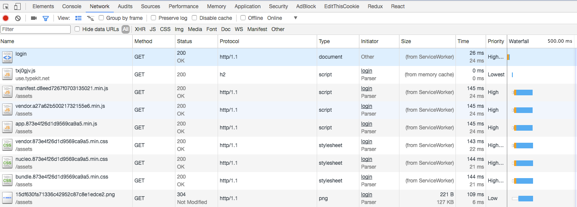Sort by the Size column header

tap(427, 41)
